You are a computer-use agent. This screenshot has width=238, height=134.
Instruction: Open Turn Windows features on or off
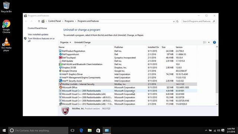[x=41, y=40]
